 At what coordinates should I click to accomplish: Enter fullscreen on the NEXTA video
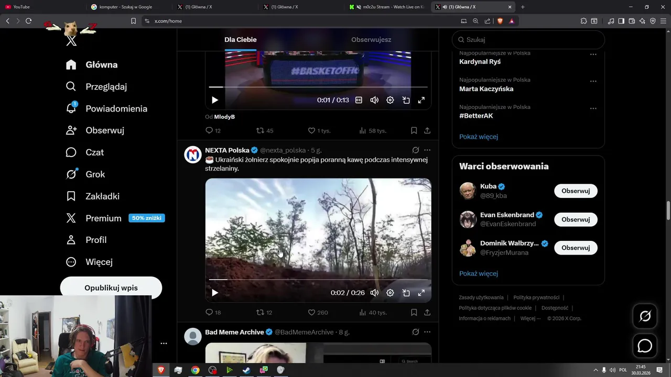(421, 293)
